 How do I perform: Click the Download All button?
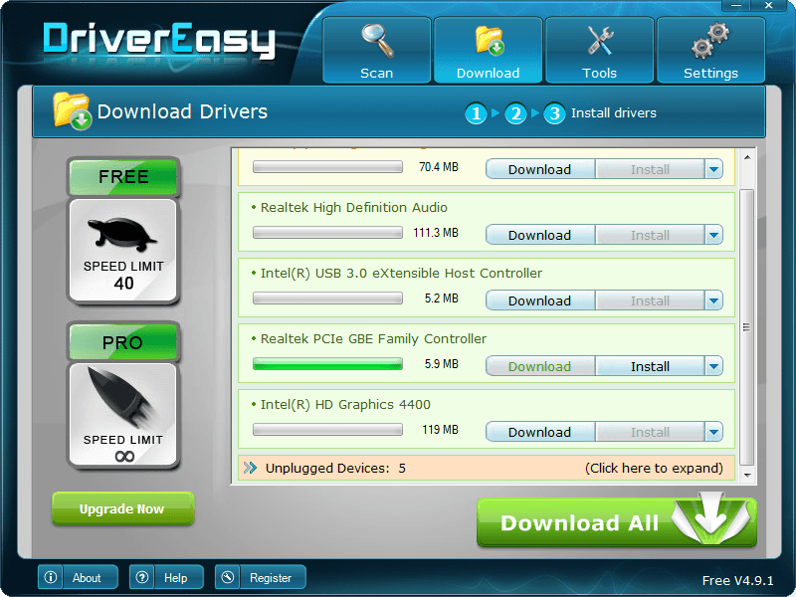617,522
